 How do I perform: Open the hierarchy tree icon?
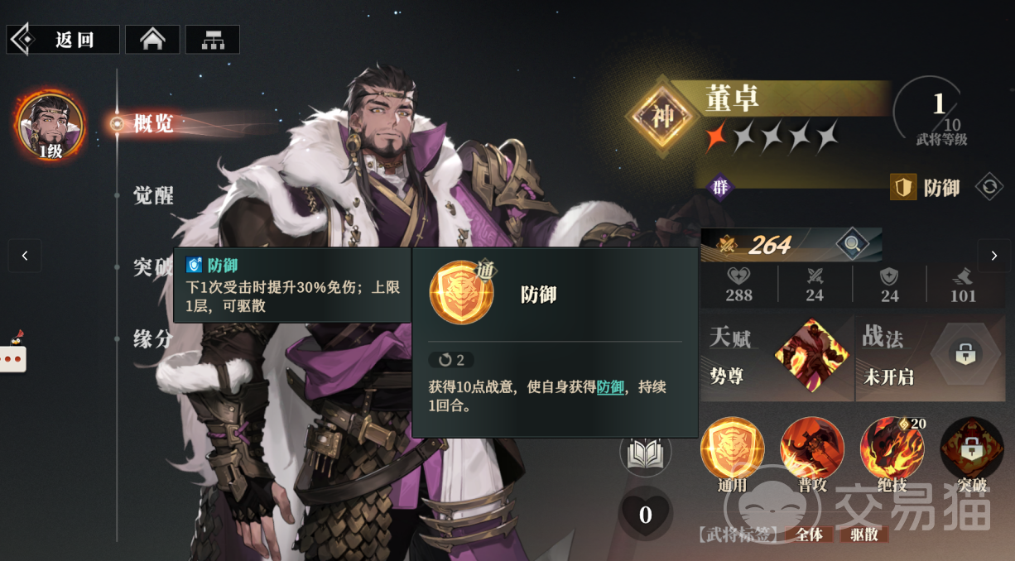pos(213,40)
